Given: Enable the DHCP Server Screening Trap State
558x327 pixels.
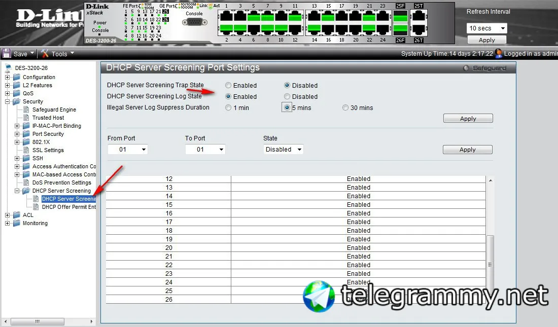Looking at the screenshot, I should coord(228,85).
